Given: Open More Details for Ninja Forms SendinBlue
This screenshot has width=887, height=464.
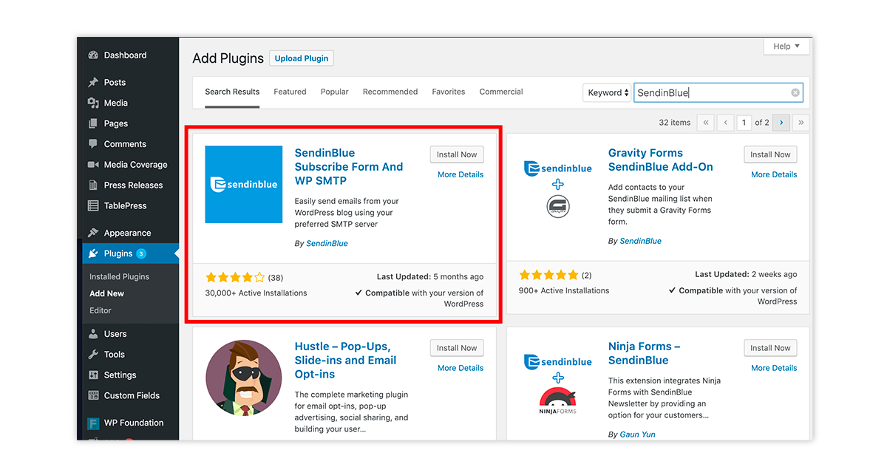Looking at the screenshot, I should tap(774, 369).
